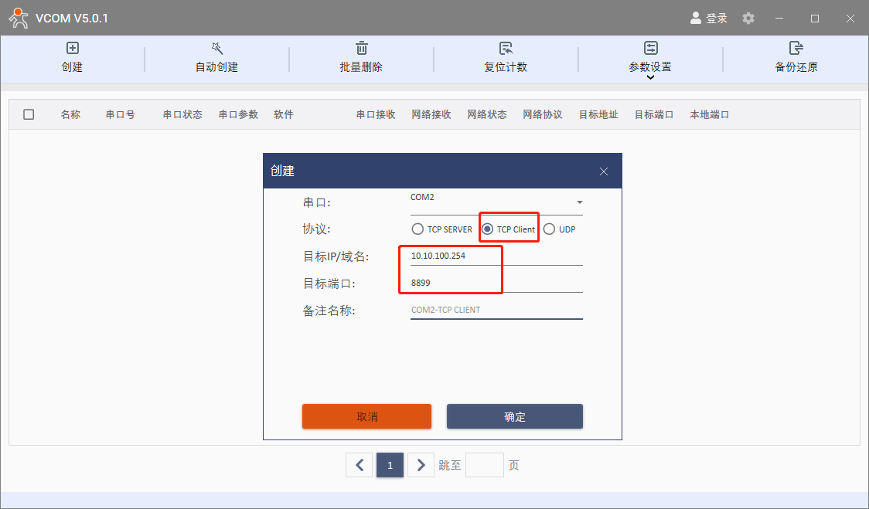The height and width of the screenshot is (509, 869).
Task: Close the 创建 dialog with X
Action: (604, 171)
